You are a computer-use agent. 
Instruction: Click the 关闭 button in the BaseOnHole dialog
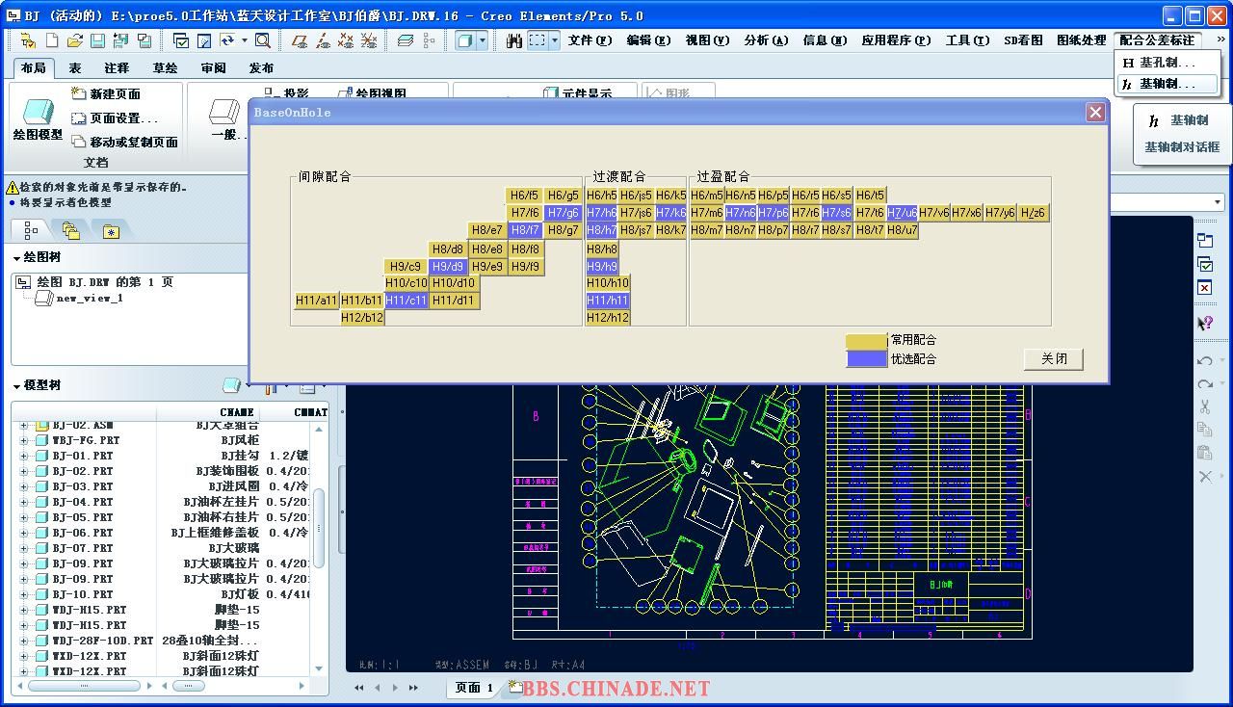[x=1054, y=358]
